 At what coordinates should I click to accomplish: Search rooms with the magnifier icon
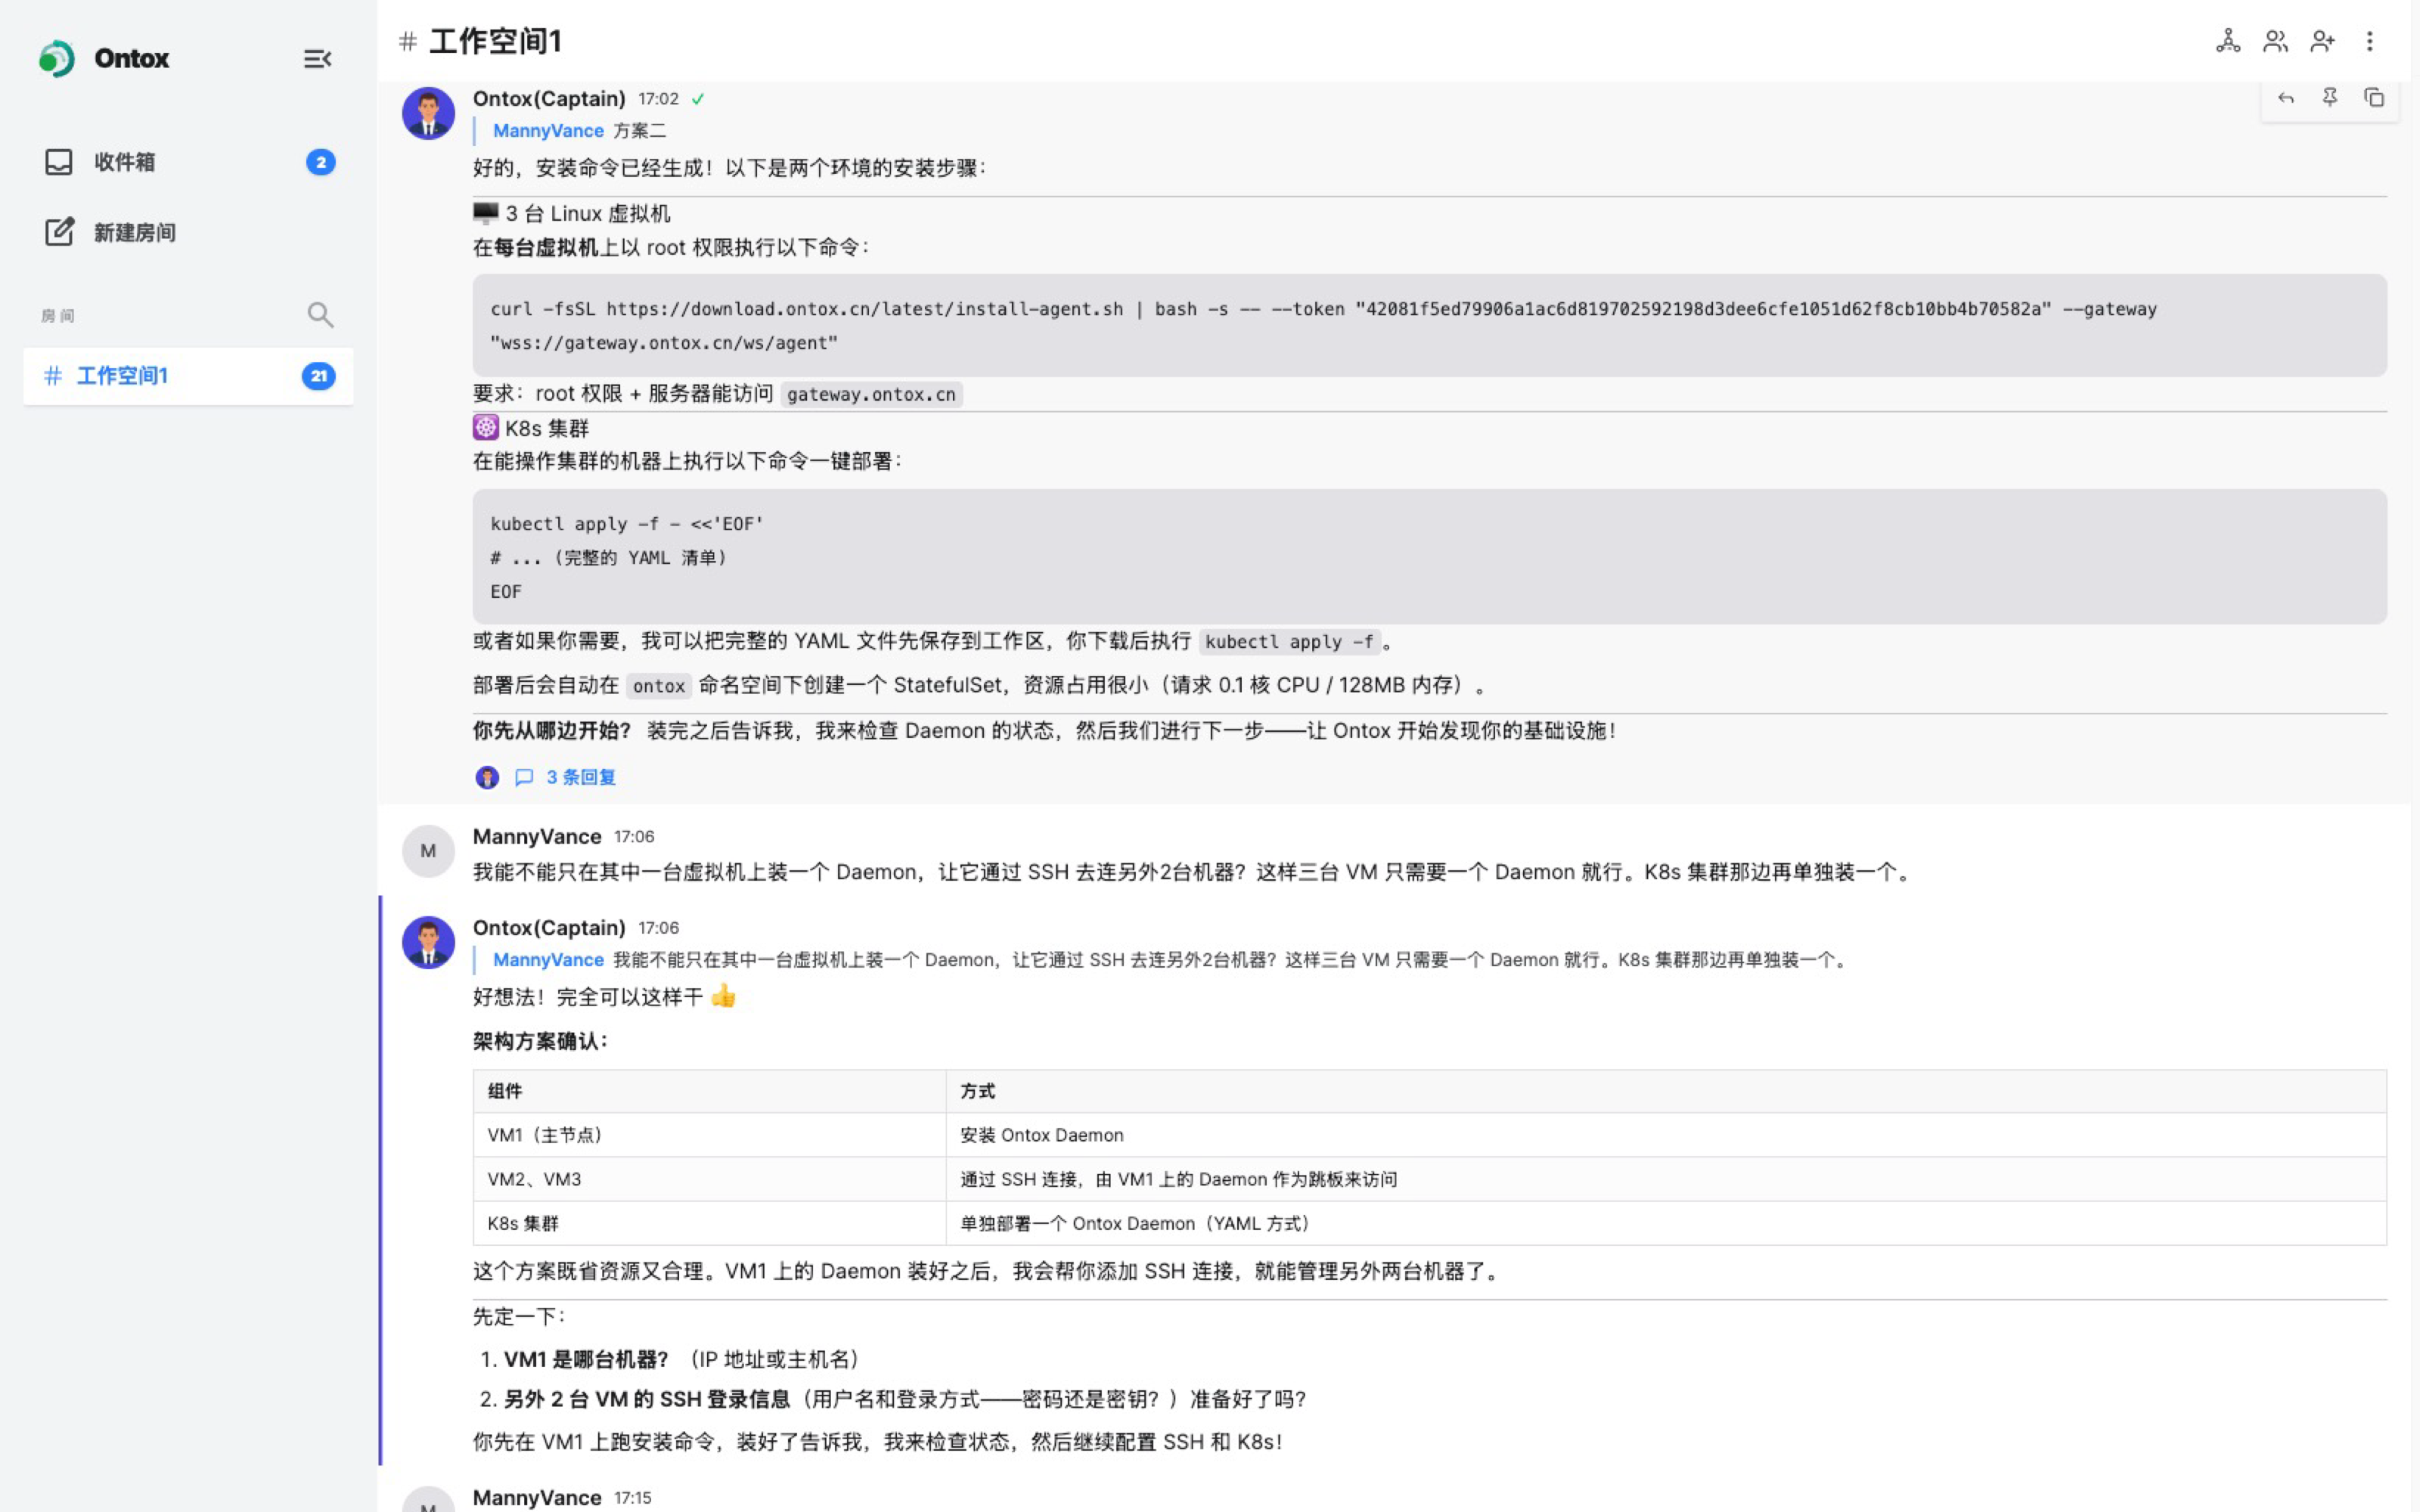coord(320,315)
